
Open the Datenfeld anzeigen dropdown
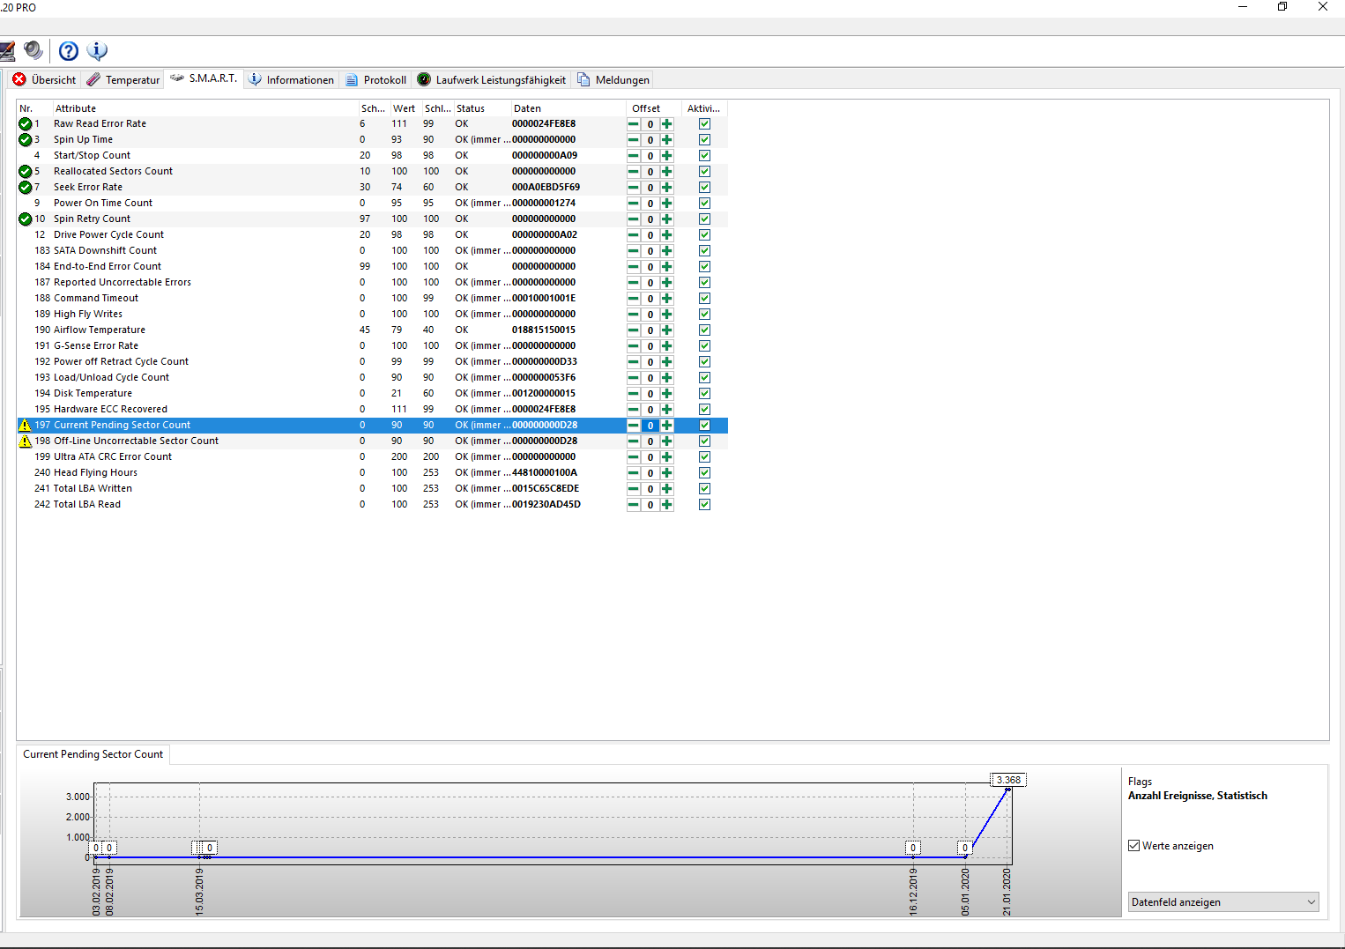click(1223, 902)
